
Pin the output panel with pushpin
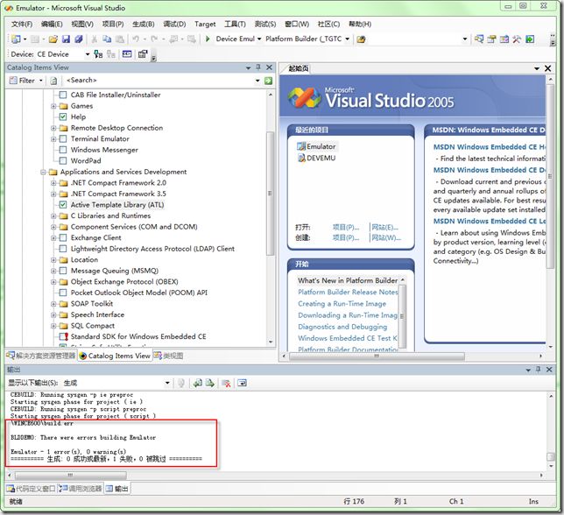[539, 370]
